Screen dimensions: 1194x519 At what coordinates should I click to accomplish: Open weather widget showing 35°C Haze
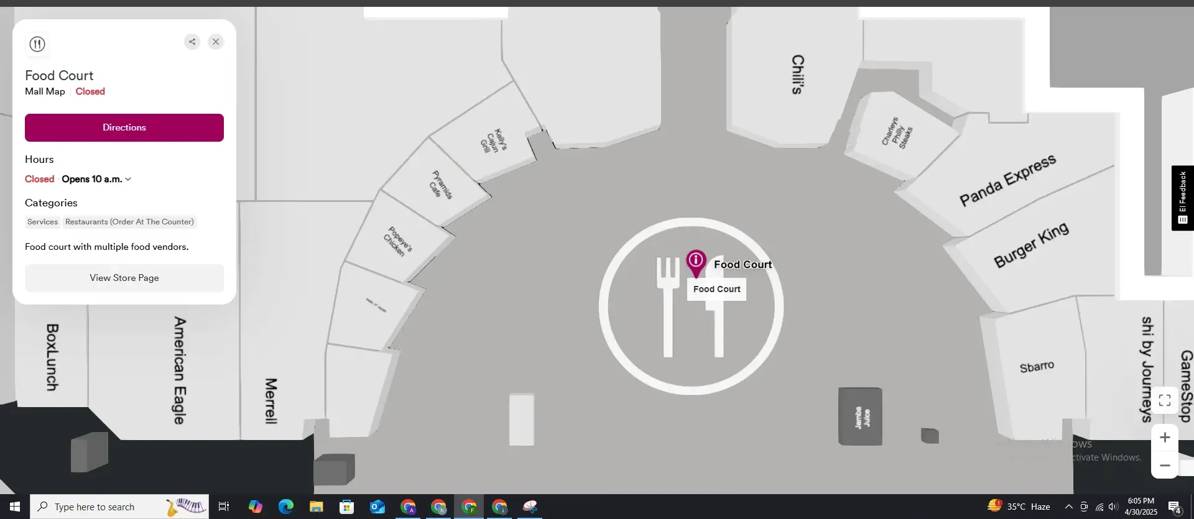(1019, 507)
